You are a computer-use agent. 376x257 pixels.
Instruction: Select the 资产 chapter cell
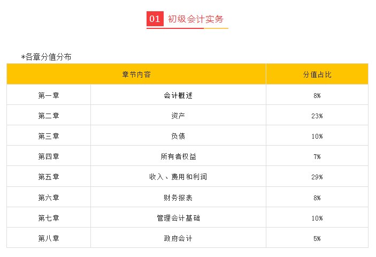pos(178,116)
